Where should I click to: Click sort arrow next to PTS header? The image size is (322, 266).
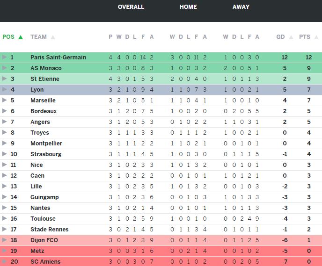[x=316, y=37]
